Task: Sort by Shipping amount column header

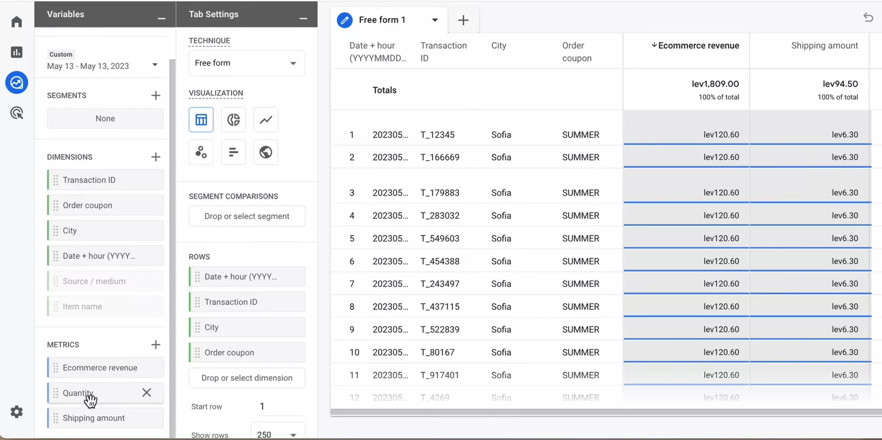Action: pos(825,45)
